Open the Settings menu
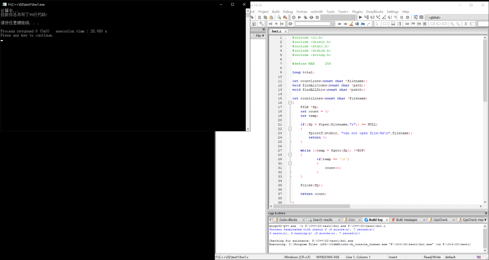This screenshot has width=489, height=260. pos(393,11)
